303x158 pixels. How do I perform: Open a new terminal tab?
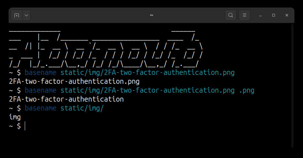pos(17,15)
